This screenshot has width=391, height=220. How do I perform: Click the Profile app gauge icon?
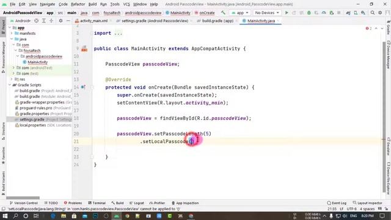click(324, 12)
